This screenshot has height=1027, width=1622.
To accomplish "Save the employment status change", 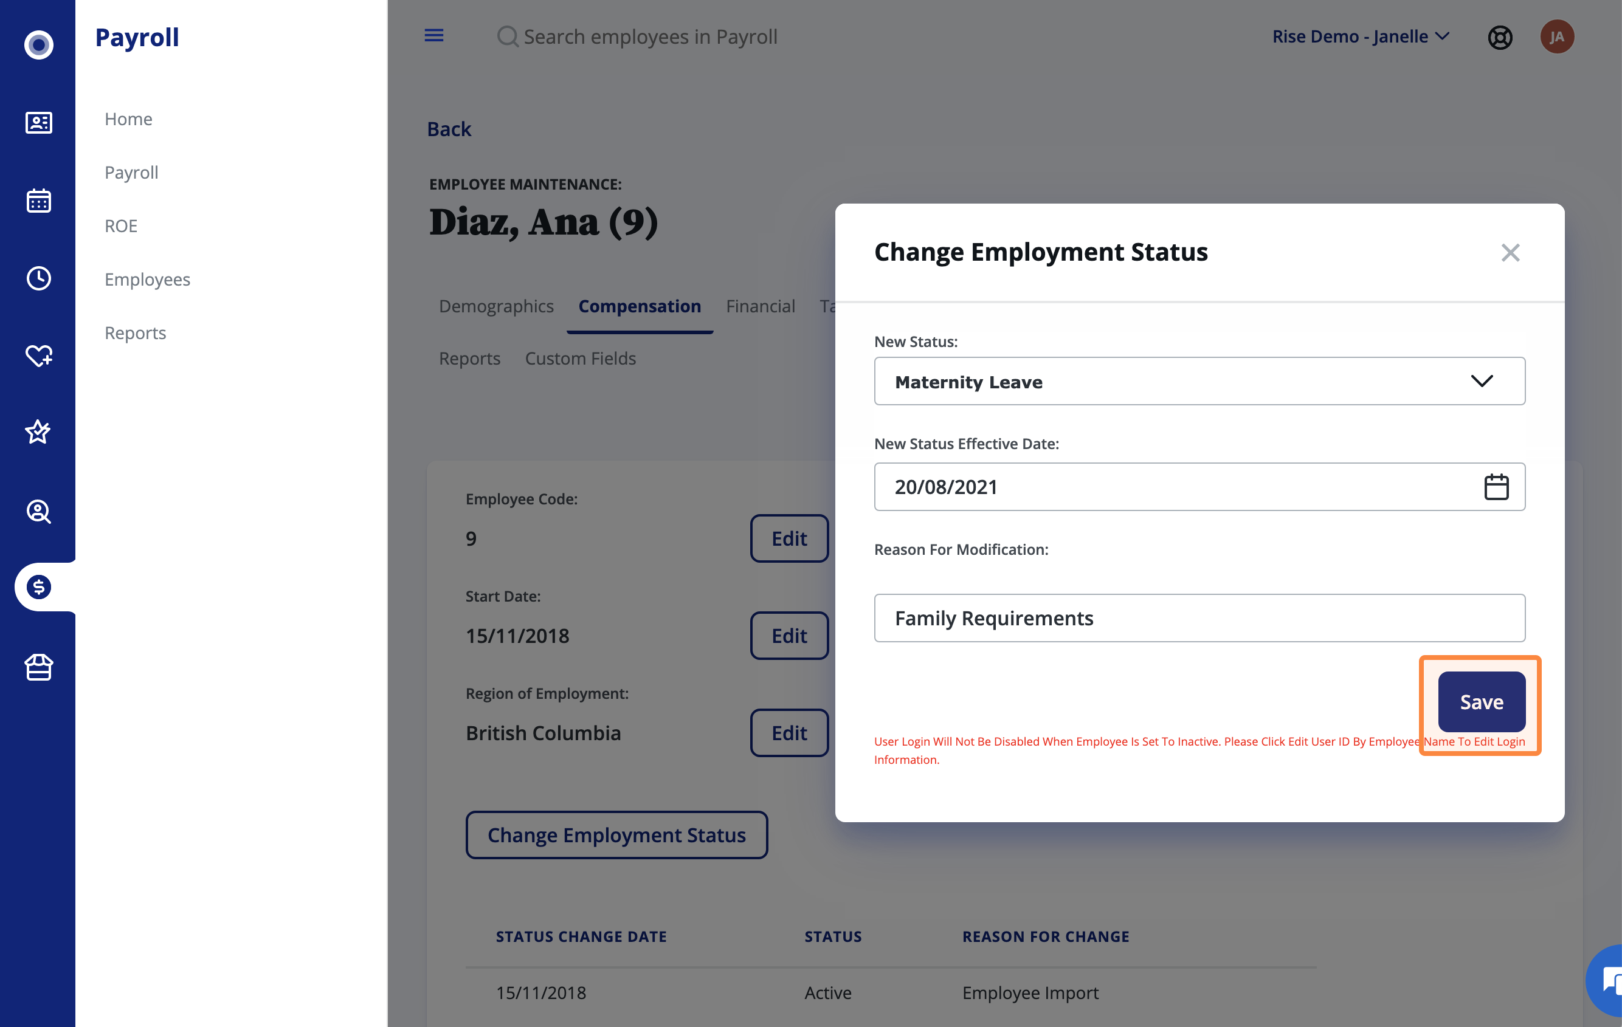I will click(x=1481, y=702).
